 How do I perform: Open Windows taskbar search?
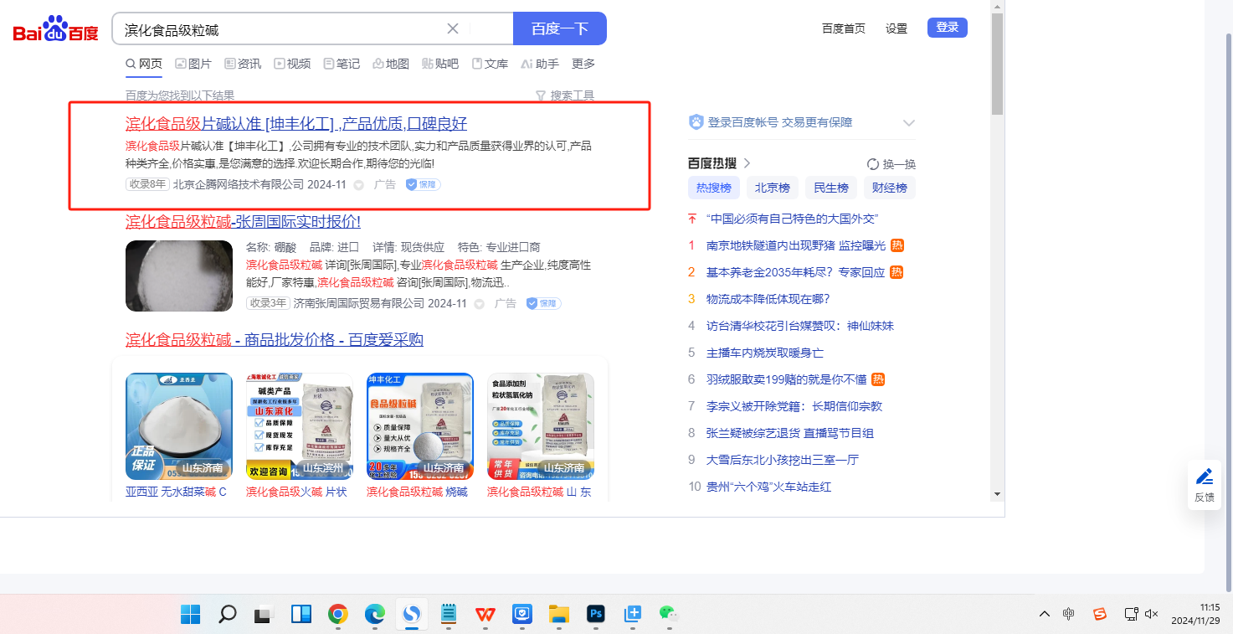click(227, 614)
